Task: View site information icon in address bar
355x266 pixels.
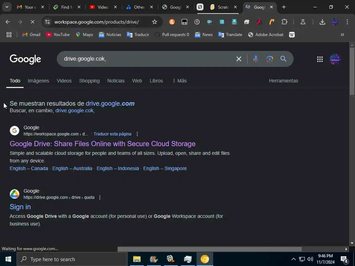Action: click(47, 22)
